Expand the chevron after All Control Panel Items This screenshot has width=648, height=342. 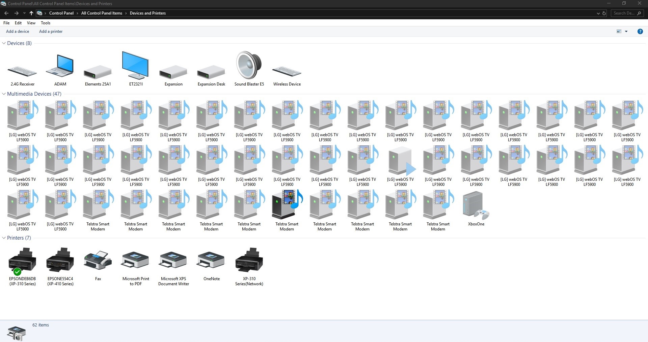(126, 13)
